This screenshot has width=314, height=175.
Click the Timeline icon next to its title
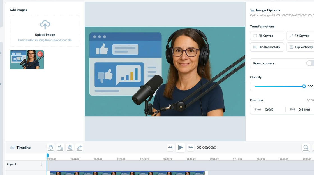12,148
